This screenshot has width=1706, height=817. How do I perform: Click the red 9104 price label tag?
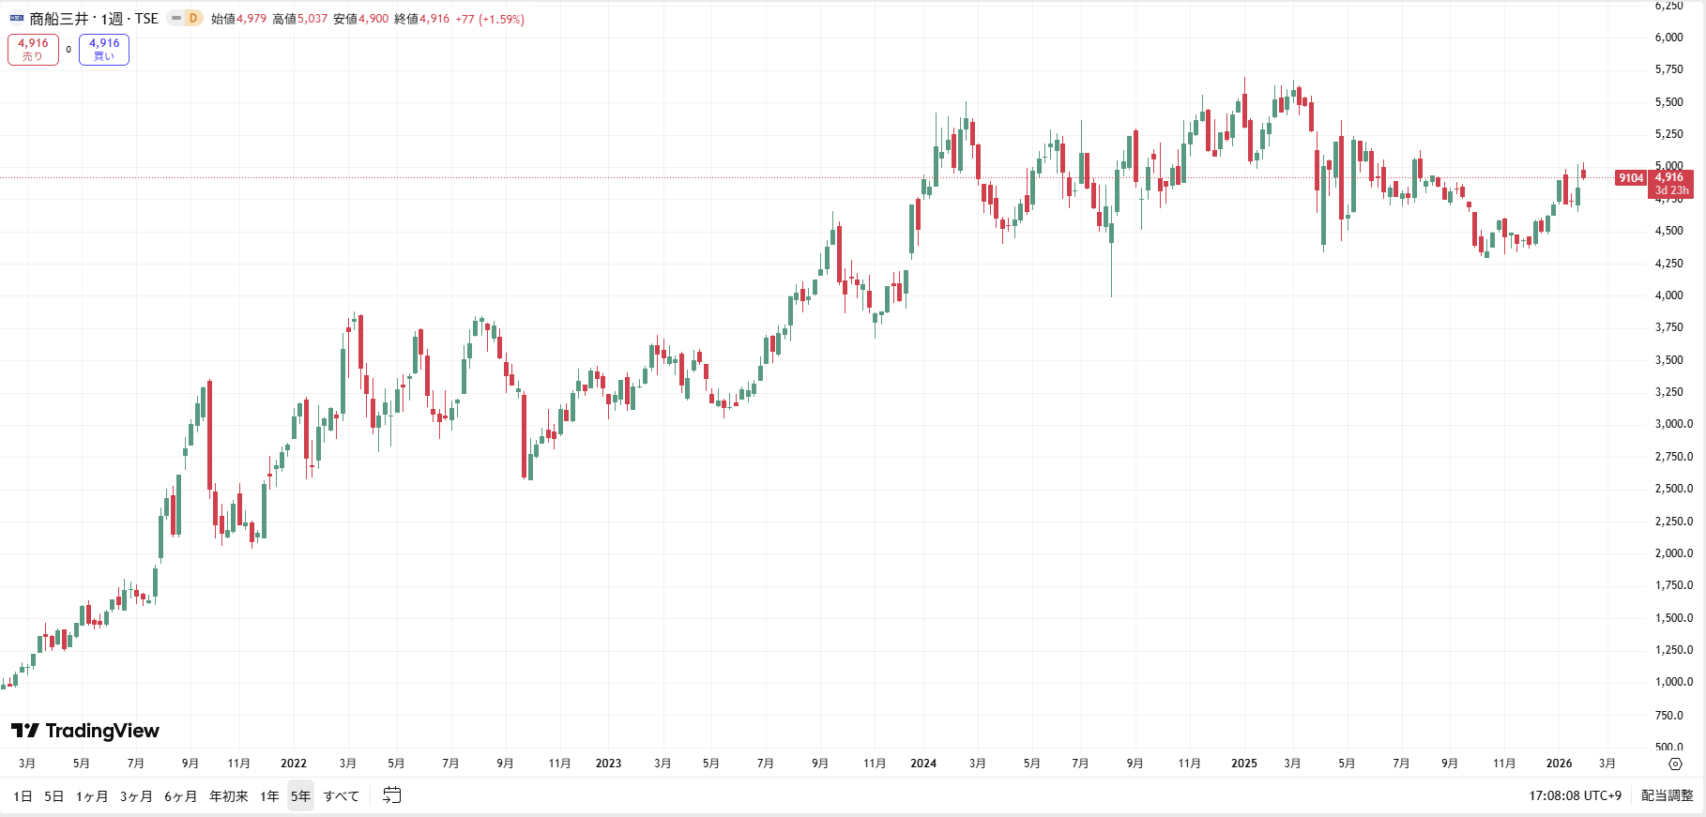click(x=1631, y=178)
